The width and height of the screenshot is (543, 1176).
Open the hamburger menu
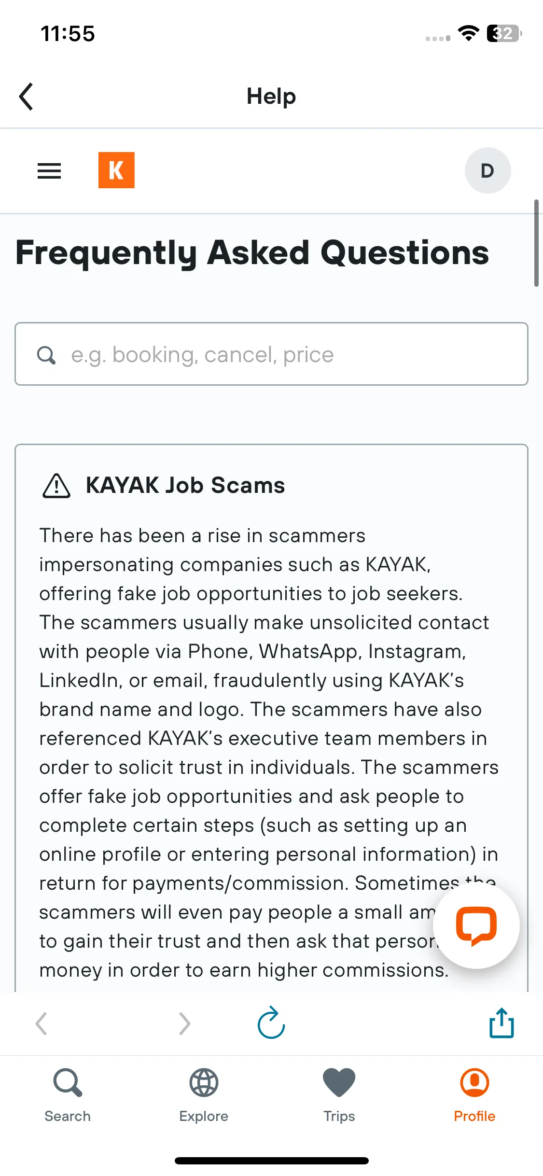pos(49,171)
